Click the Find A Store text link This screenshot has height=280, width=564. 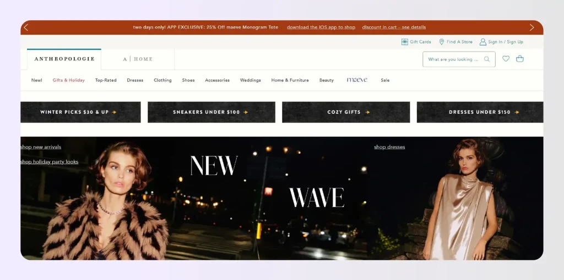(460, 42)
